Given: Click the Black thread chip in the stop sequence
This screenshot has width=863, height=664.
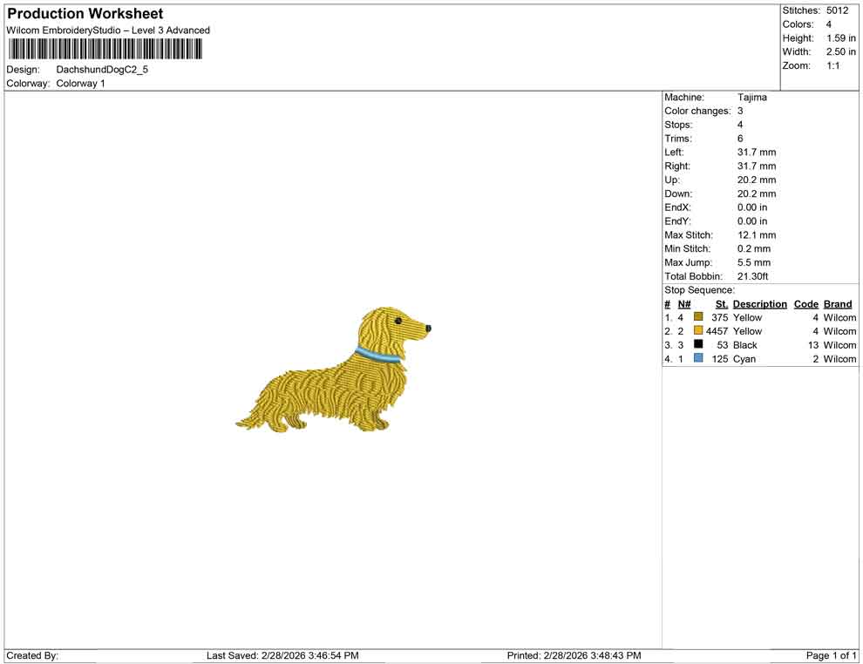Looking at the screenshot, I should point(697,345).
